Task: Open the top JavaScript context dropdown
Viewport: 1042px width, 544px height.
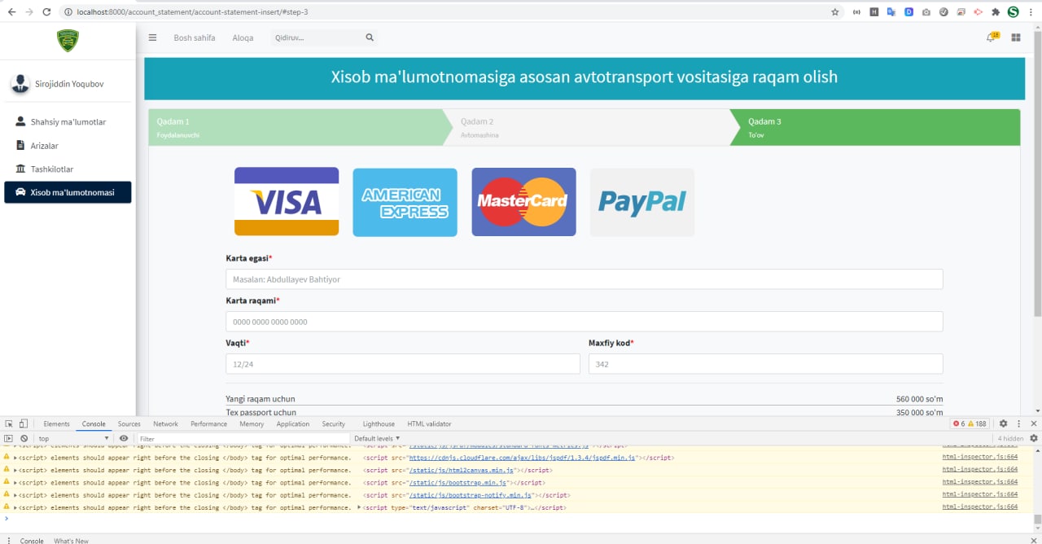Action: coord(74,438)
